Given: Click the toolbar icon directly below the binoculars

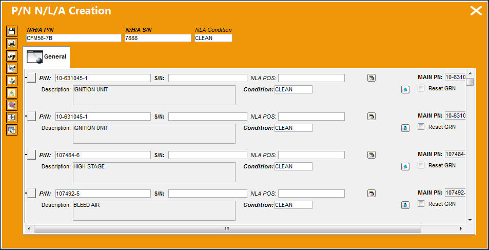Looking at the screenshot, I should tap(12, 68).
